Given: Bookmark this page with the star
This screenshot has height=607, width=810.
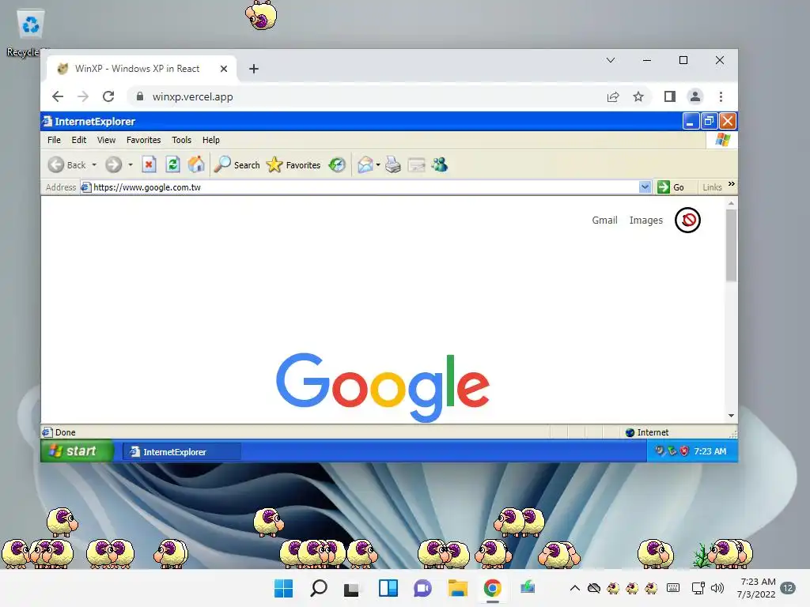Looking at the screenshot, I should pyautogui.click(x=638, y=96).
